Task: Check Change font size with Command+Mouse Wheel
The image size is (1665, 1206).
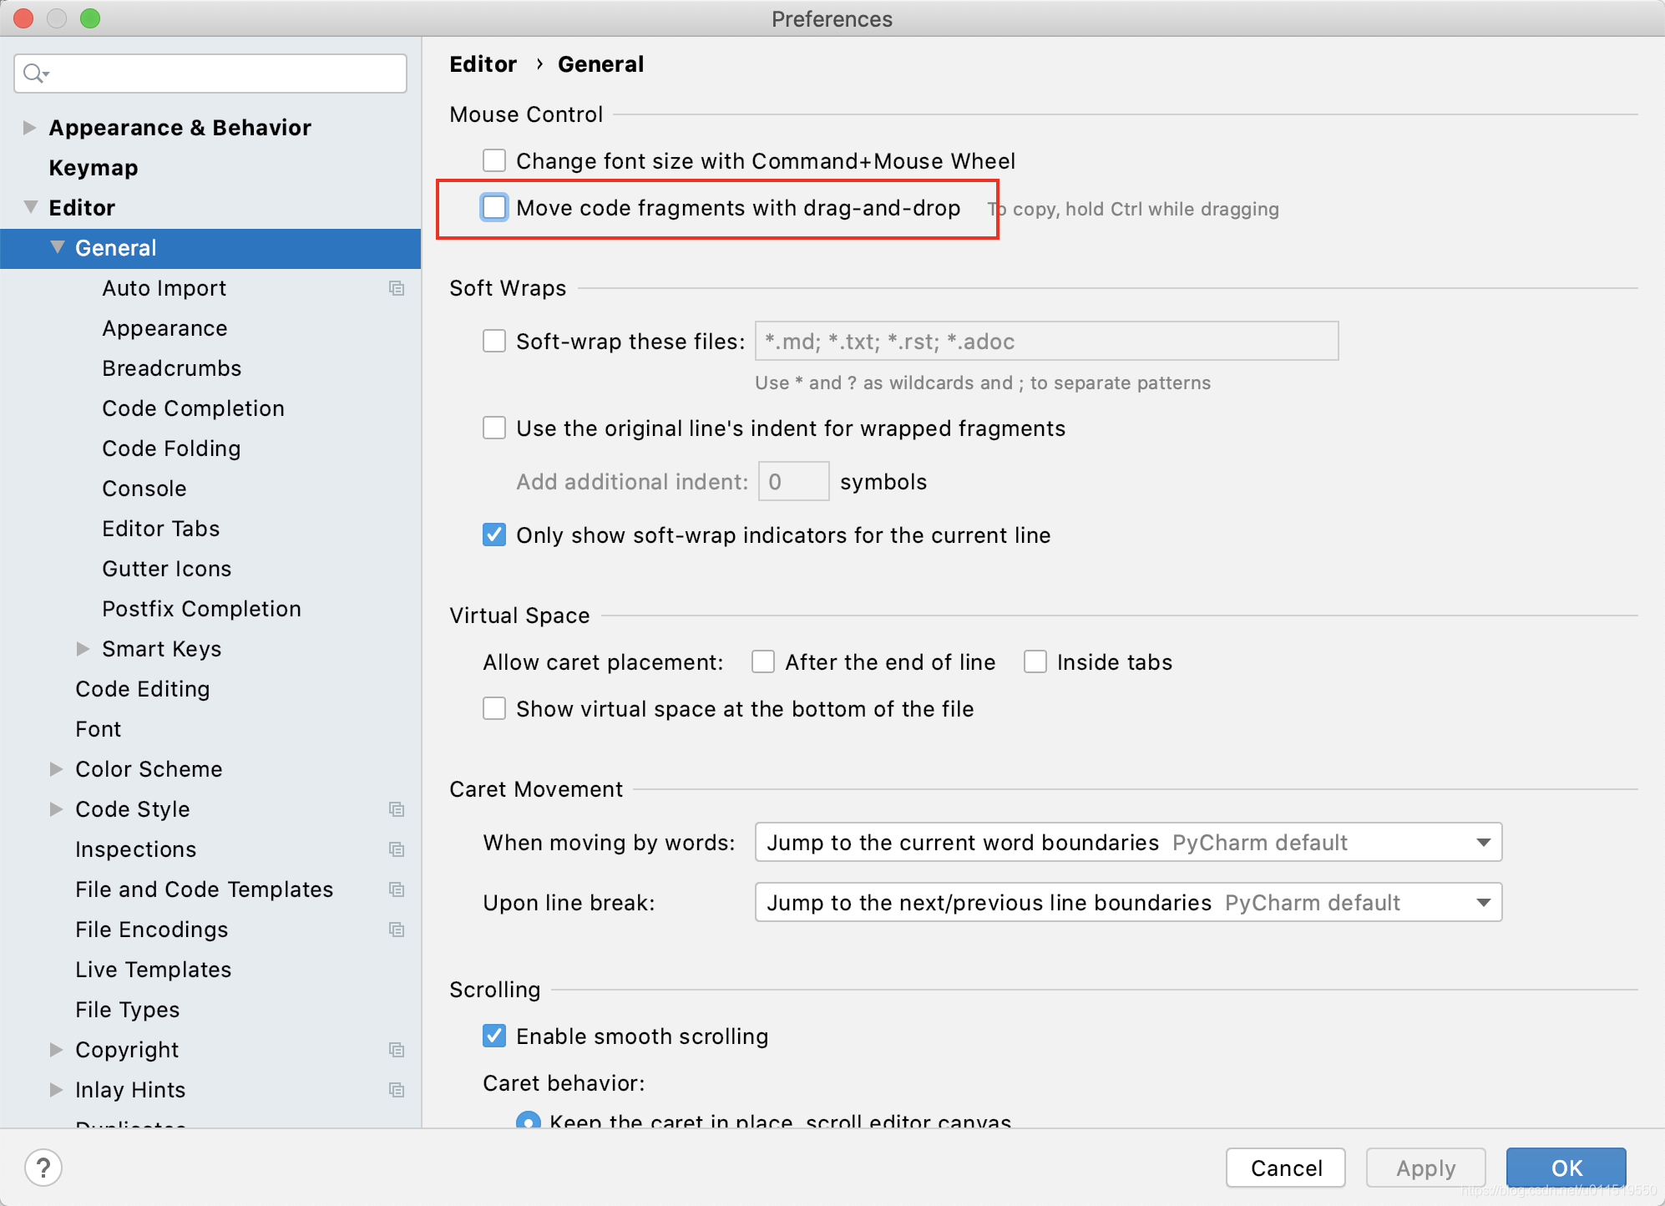Action: (x=494, y=160)
